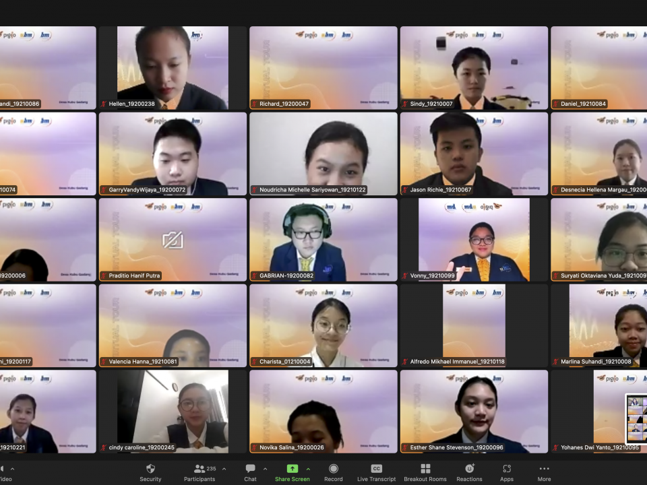647x485 pixels.
Task: Select Alfredo Mikhael Immanuel video tile
Action: pos(474,325)
